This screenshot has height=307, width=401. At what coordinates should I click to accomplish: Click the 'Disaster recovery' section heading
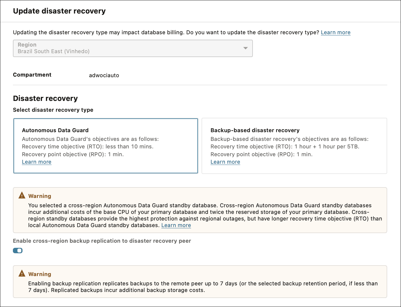click(x=45, y=98)
